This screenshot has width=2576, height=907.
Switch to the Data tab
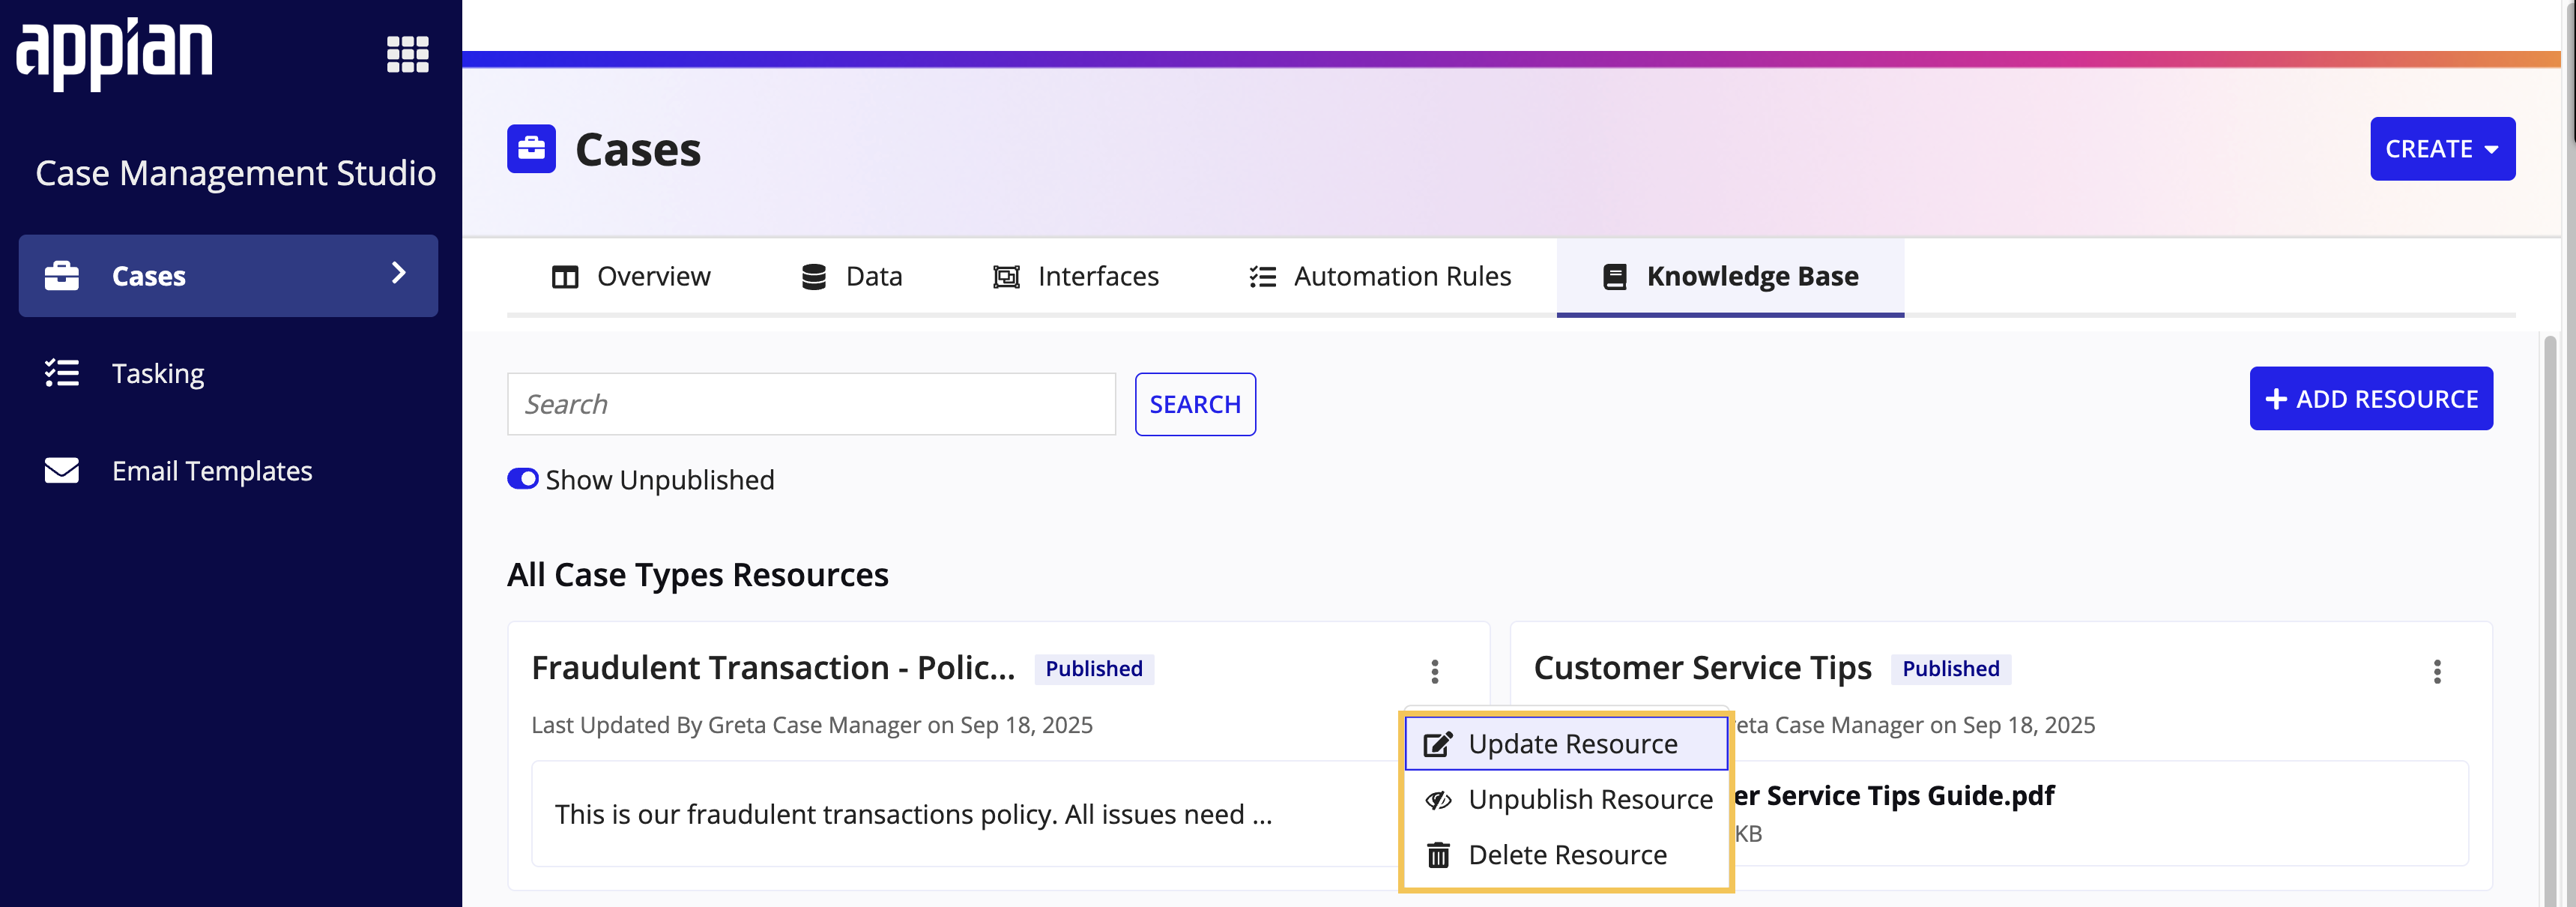[852, 276]
